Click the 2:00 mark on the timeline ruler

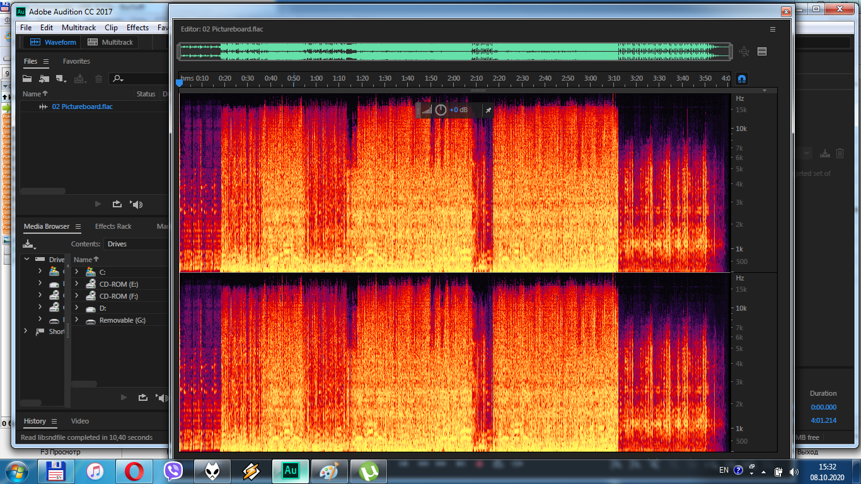click(x=453, y=79)
